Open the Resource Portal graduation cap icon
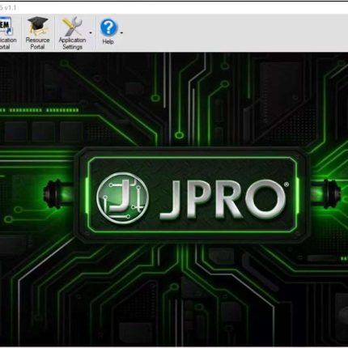Viewport: 348px width, 348px height. coord(38,26)
